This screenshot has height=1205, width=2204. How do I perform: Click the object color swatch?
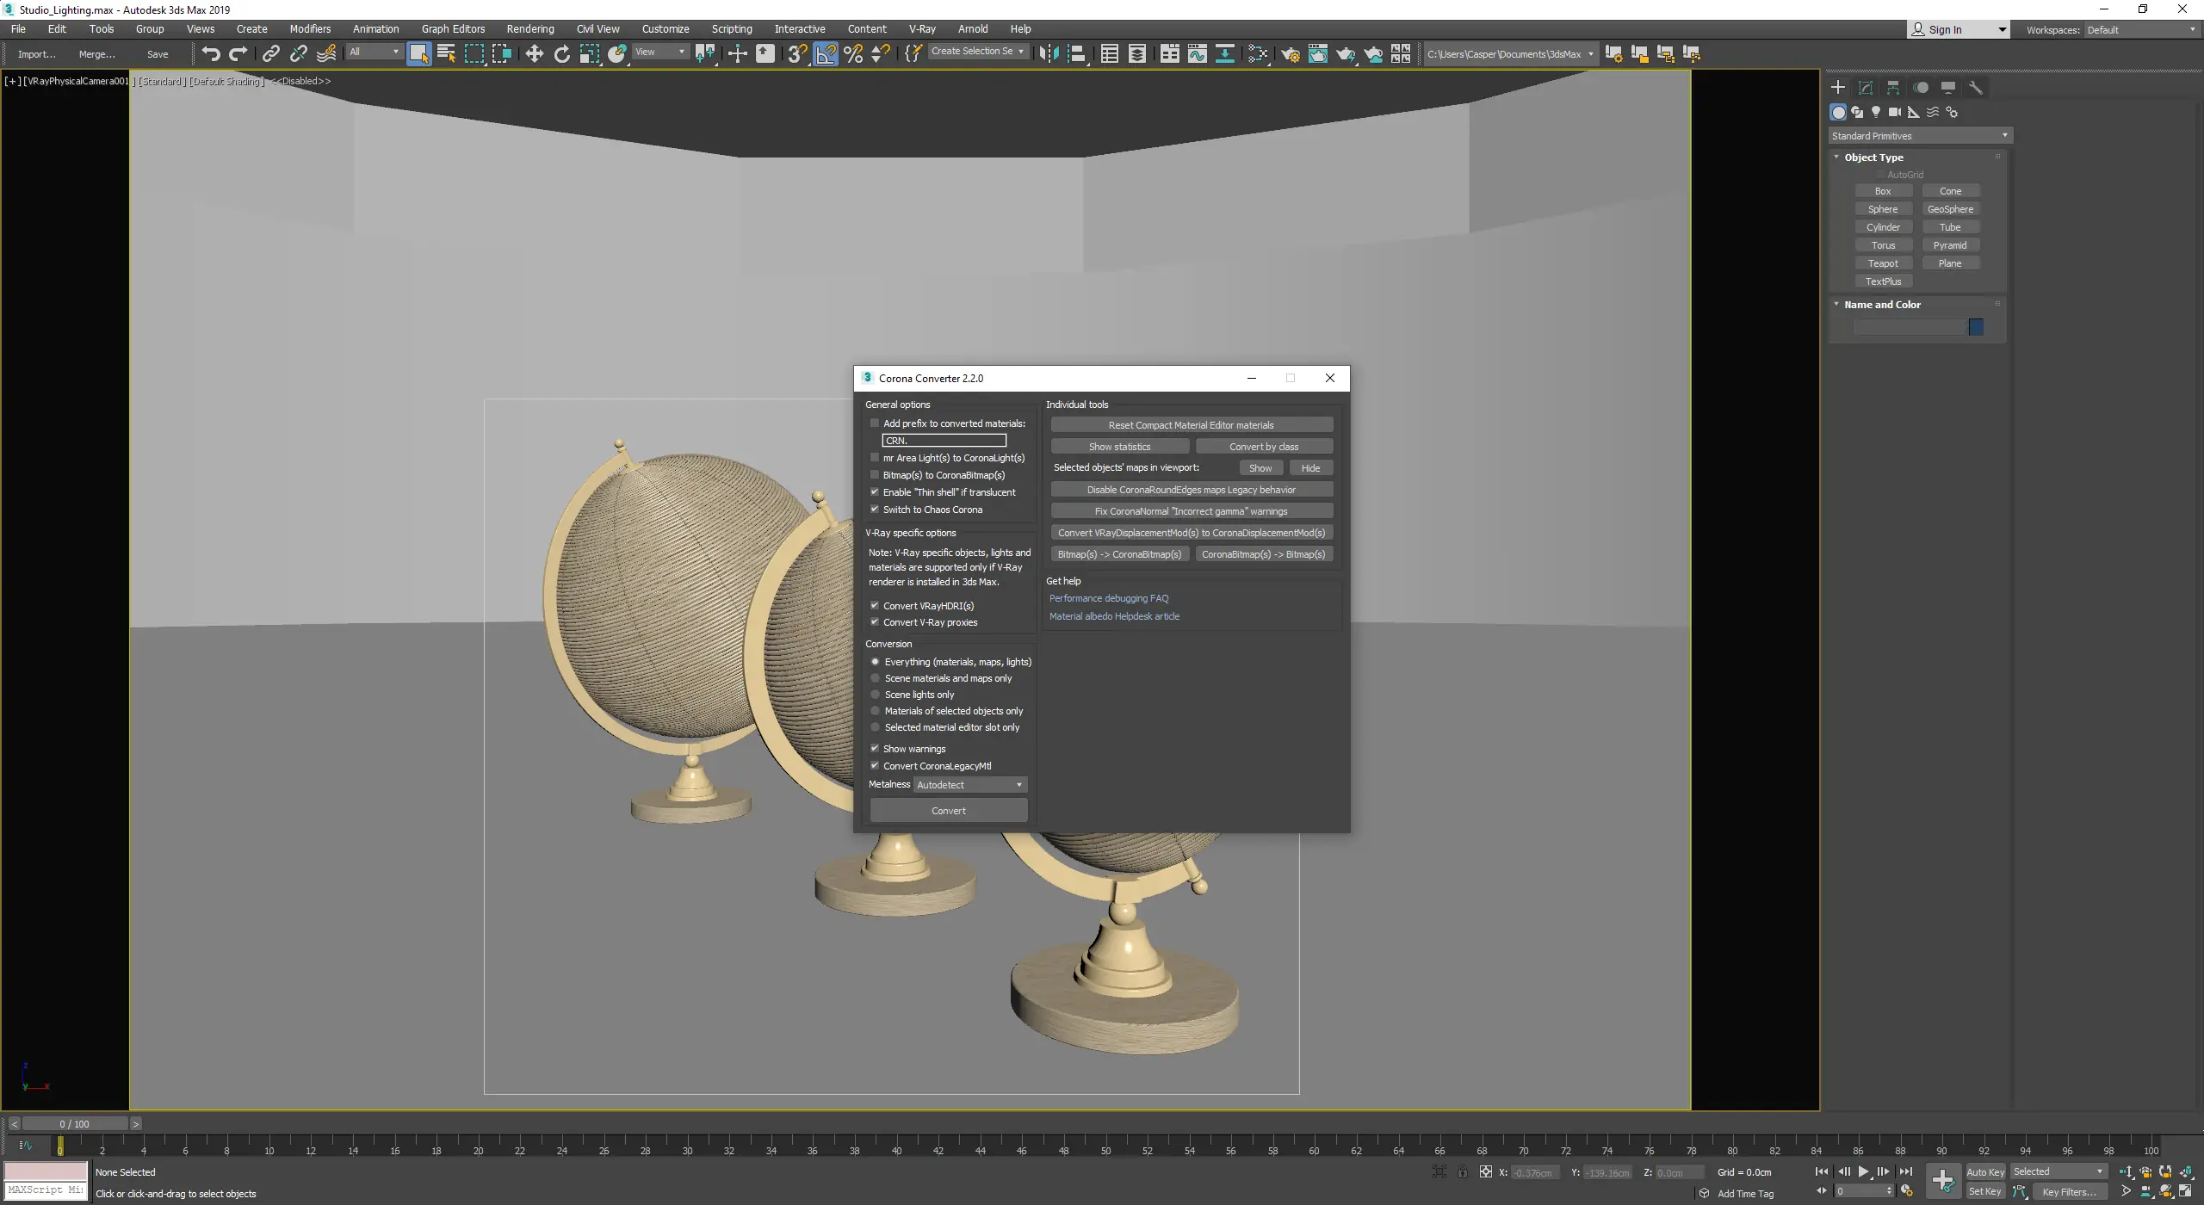pos(1976,327)
